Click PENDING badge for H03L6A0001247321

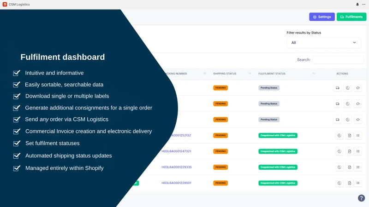[x=220, y=151]
